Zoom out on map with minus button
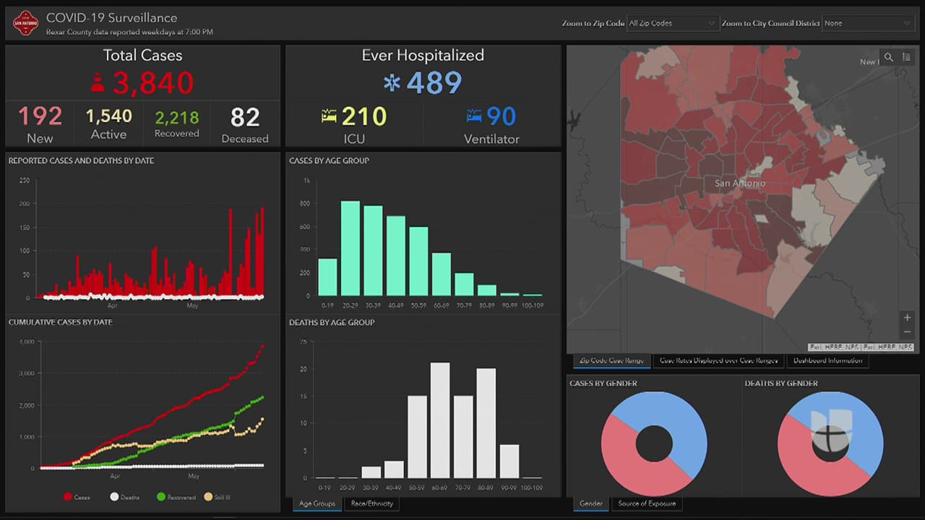The image size is (925, 520). pos(908,332)
